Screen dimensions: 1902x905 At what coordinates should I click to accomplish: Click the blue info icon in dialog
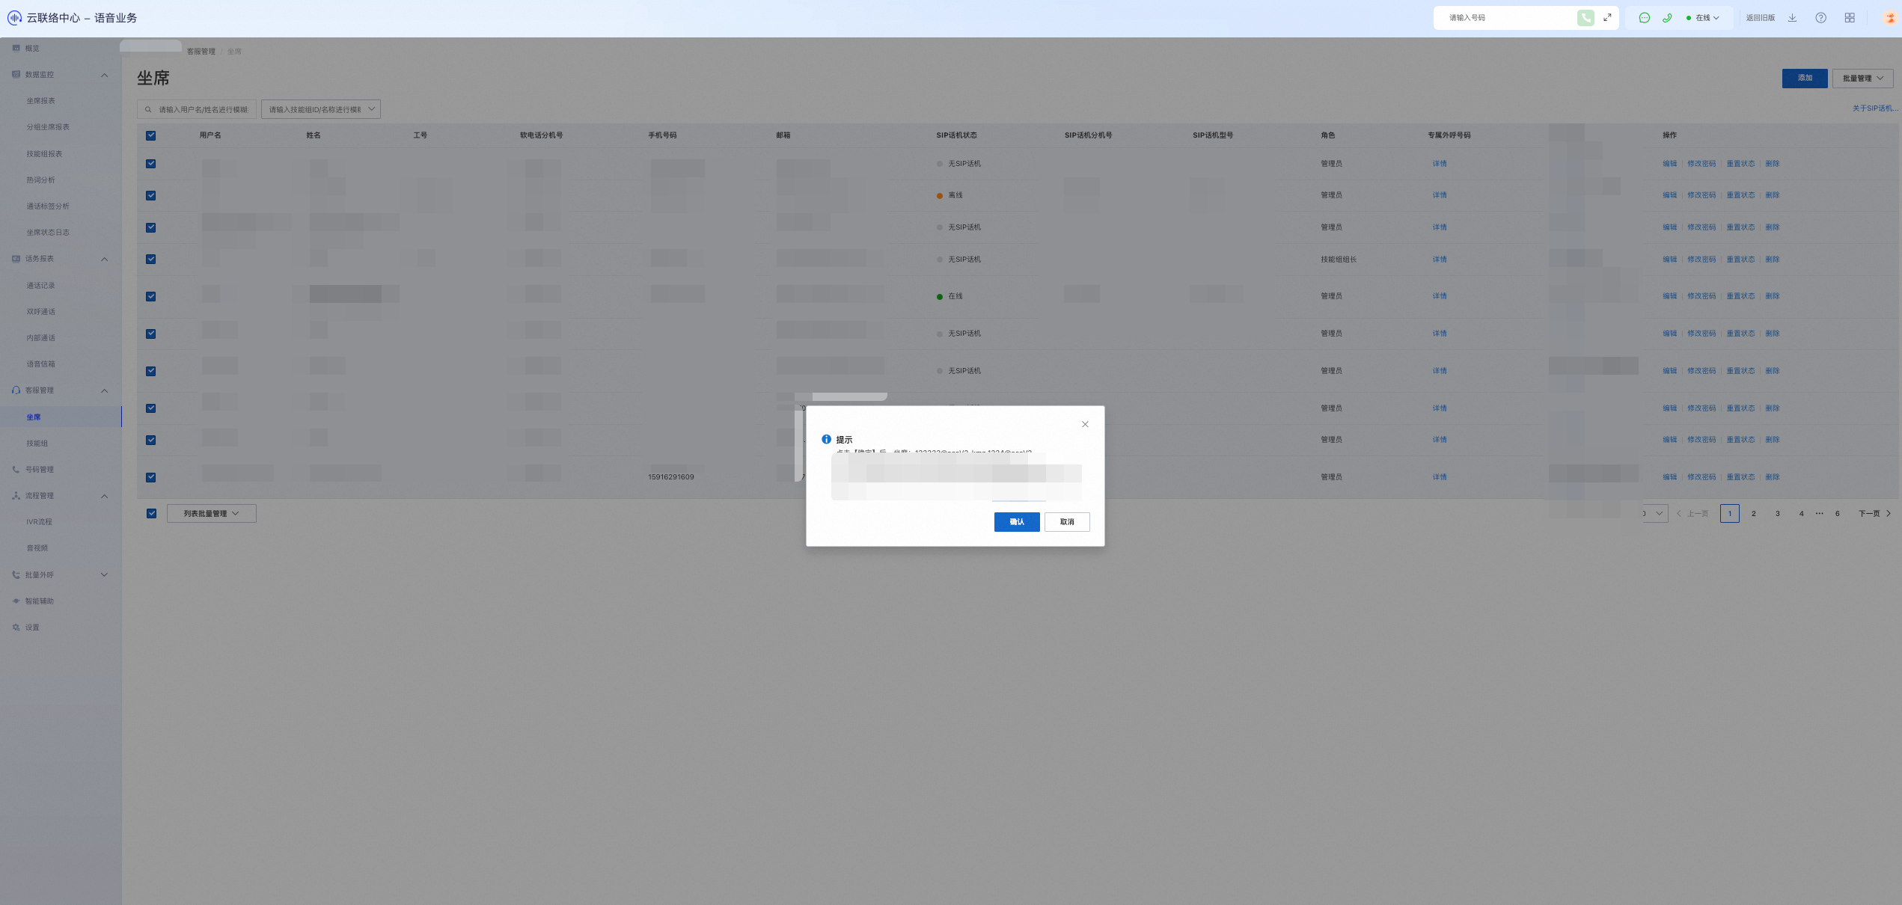[826, 440]
